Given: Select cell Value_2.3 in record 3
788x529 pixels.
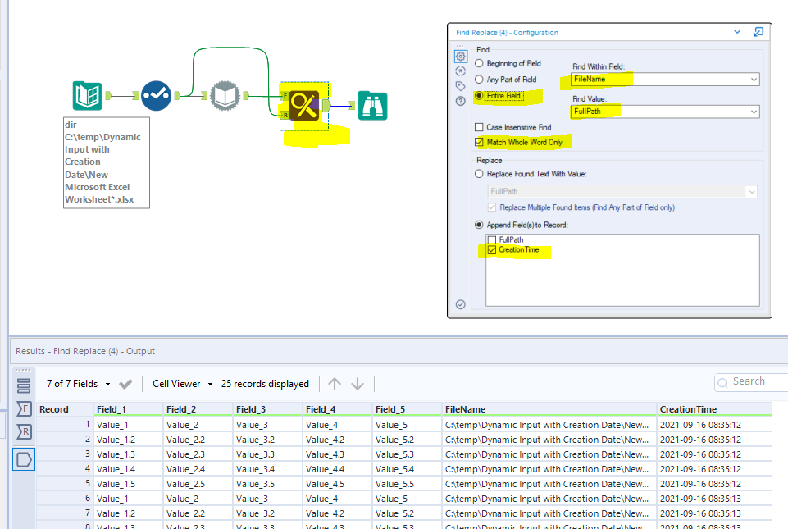Looking at the screenshot, I should pyautogui.click(x=198, y=454).
